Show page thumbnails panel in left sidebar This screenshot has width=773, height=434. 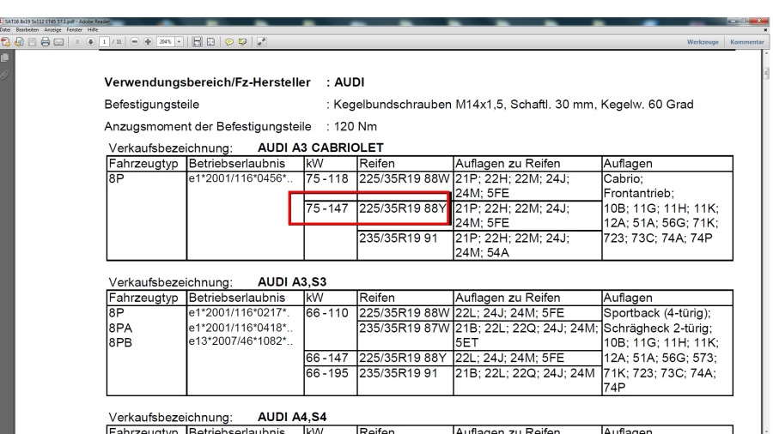click(5, 58)
